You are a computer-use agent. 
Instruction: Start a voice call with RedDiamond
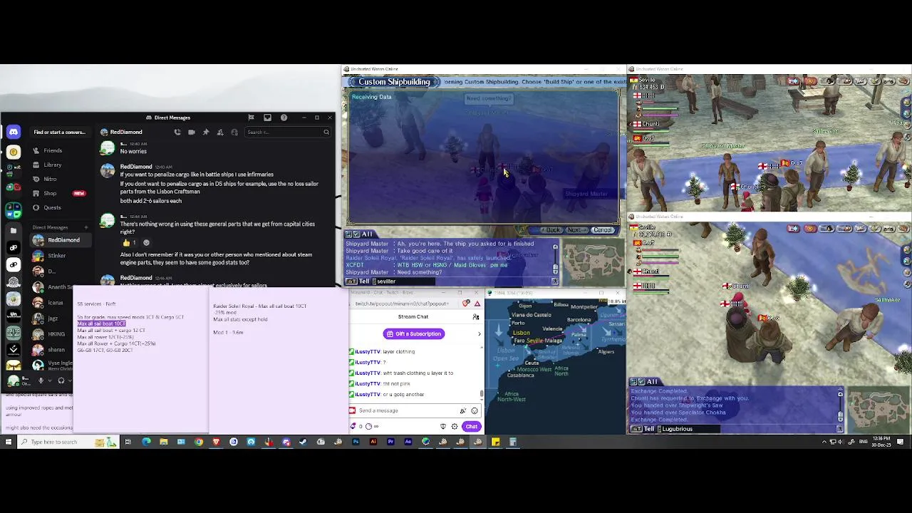(x=177, y=132)
